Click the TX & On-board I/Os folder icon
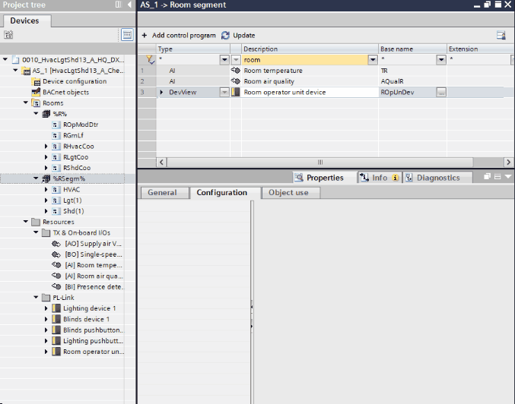This screenshot has width=515, height=404. [x=46, y=233]
